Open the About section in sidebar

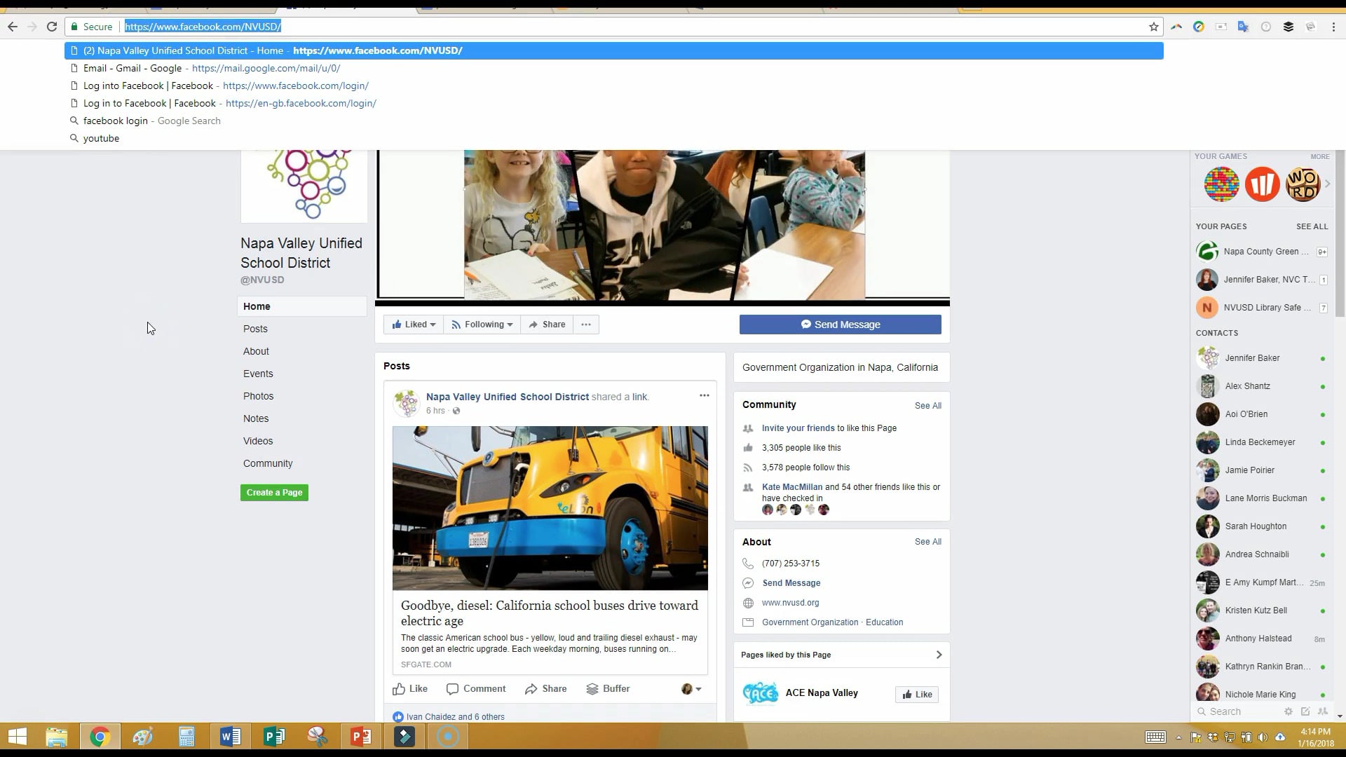[256, 351]
